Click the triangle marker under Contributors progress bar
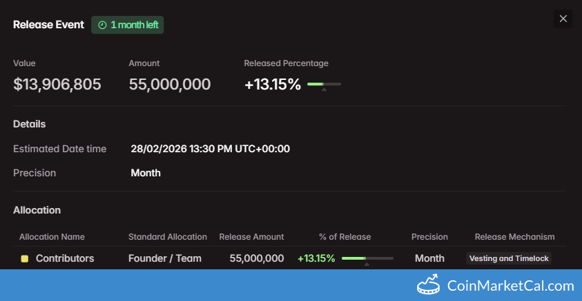 tap(367, 264)
